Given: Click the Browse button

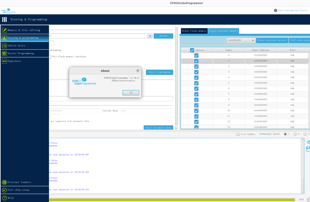Looking at the screenshot, I should point(163,36).
